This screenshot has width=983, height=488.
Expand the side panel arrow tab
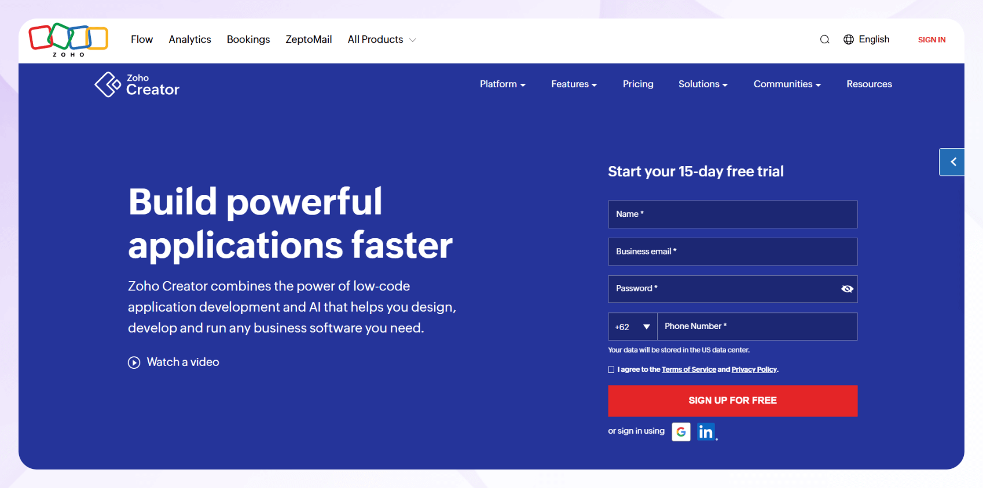952,162
